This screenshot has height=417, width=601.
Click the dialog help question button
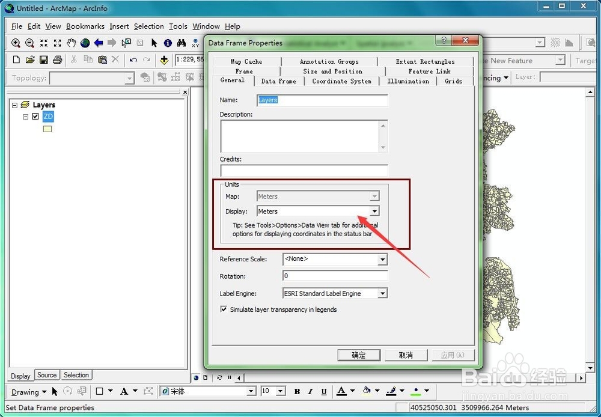(444, 40)
